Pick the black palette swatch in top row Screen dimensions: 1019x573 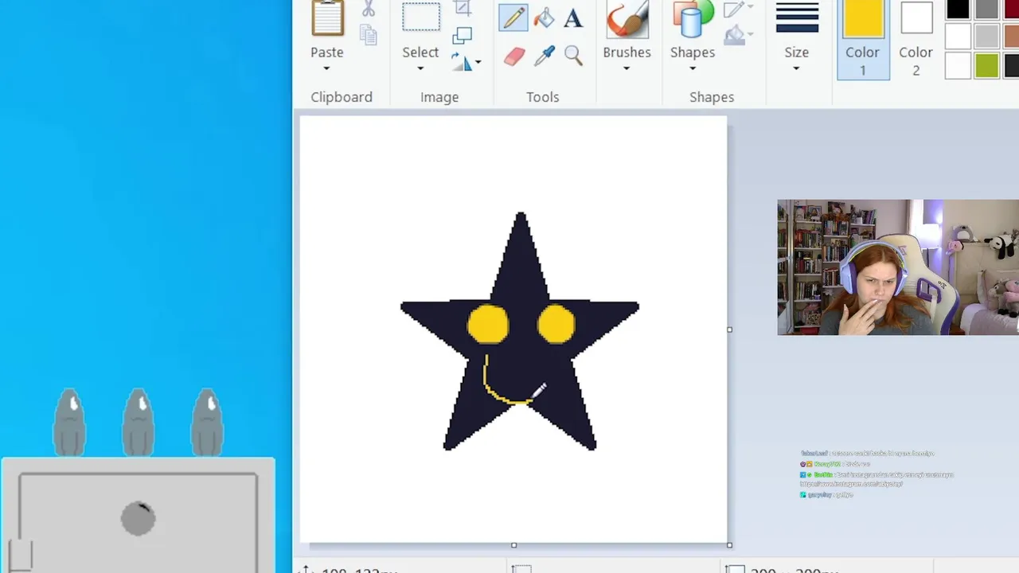958,9
